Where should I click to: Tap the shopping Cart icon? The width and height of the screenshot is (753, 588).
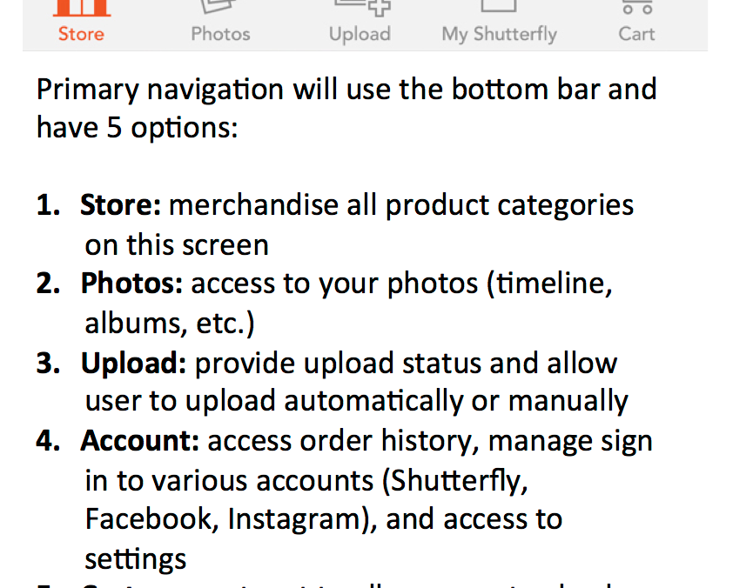(x=637, y=7)
